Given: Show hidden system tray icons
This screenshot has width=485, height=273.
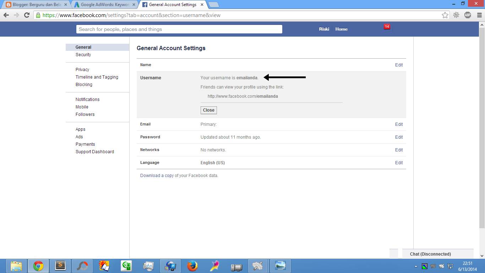Looking at the screenshot, I should coord(416,266).
